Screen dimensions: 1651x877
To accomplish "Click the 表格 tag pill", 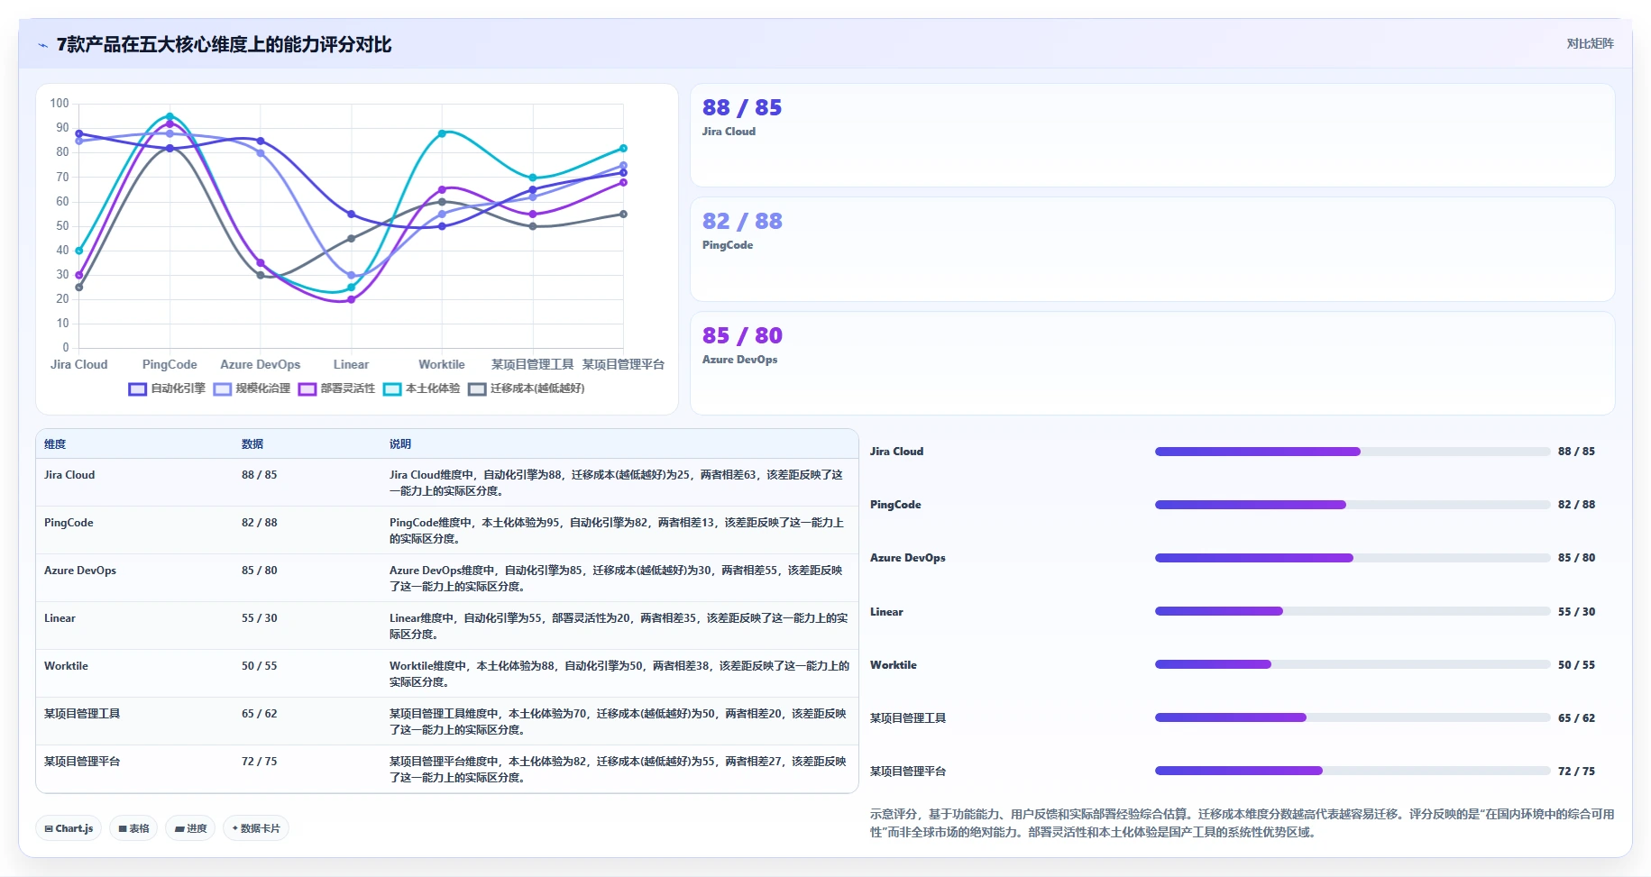I will (133, 828).
